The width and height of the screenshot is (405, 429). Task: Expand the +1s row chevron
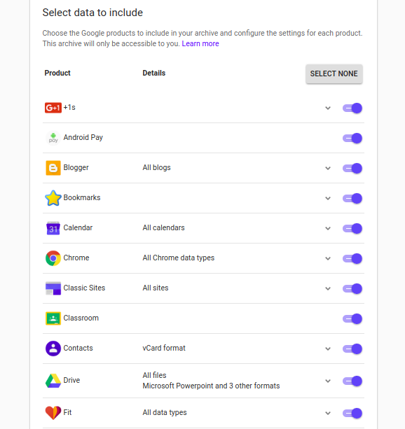click(x=328, y=108)
